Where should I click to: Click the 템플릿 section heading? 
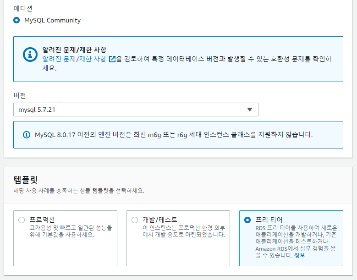(x=26, y=180)
